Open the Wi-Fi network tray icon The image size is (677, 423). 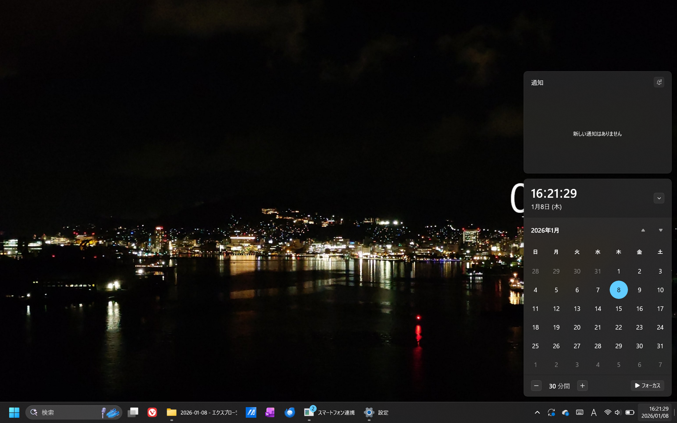coord(608,412)
